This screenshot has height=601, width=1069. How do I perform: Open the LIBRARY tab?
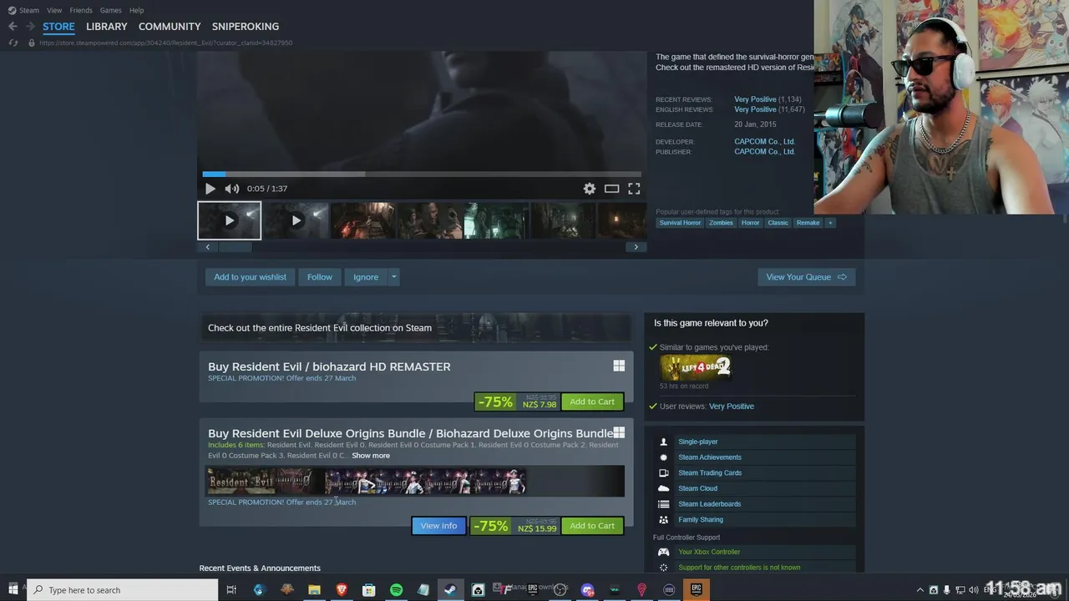(107, 27)
